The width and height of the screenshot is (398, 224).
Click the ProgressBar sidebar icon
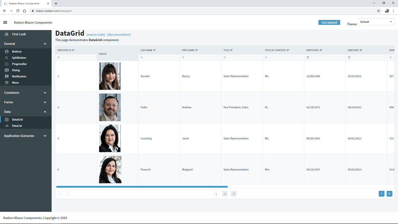click(x=7, y=64)
